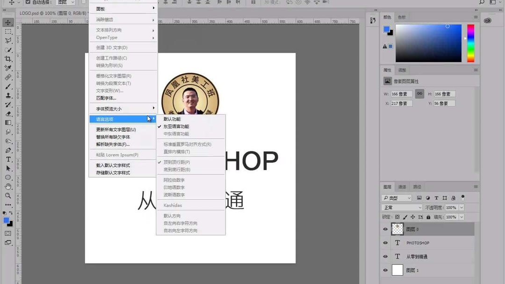This screenshot has height=284, width=505.
Task: Toggle the lock position icon in the Layers panel
Action: click(x=413, y=217)
